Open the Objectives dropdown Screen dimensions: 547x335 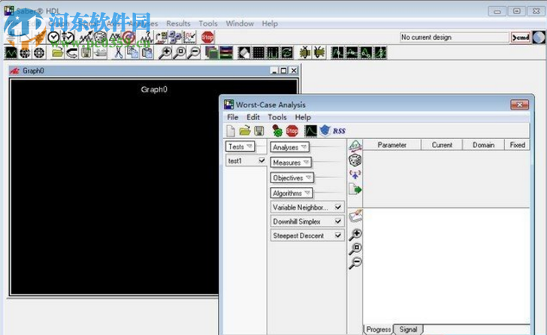tap(292, 178)
